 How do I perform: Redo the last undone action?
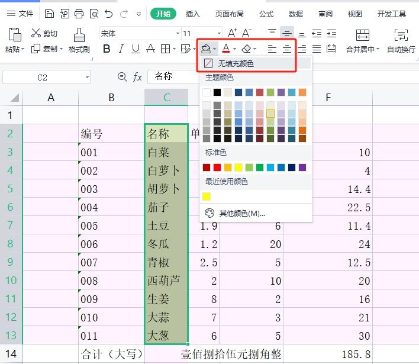point(124,14)
